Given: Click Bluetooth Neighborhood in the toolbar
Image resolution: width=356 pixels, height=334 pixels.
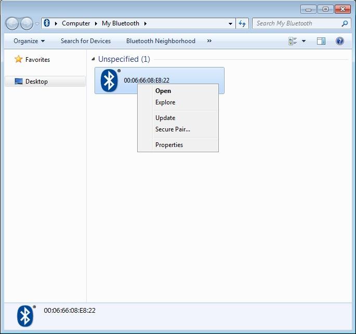Looking at the screenshot, I should coord(161,41).
